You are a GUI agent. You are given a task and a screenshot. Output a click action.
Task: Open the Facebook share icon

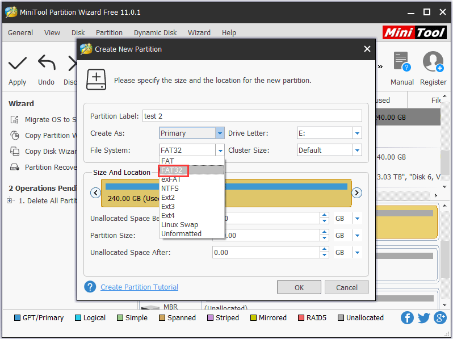pos(407,317)
